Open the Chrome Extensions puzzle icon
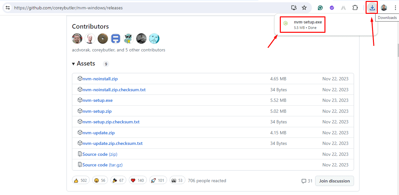The image size is (399, 195). point(355,8)
